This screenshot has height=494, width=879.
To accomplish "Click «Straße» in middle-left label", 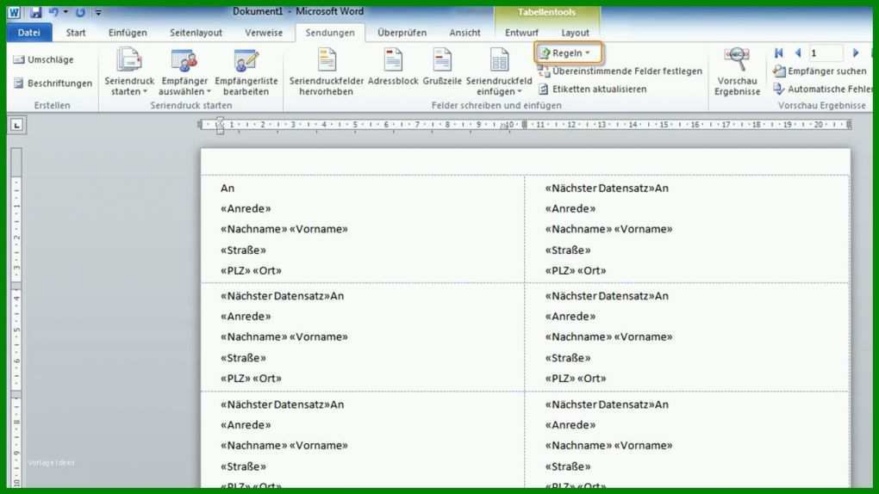I will click(243, 357).
